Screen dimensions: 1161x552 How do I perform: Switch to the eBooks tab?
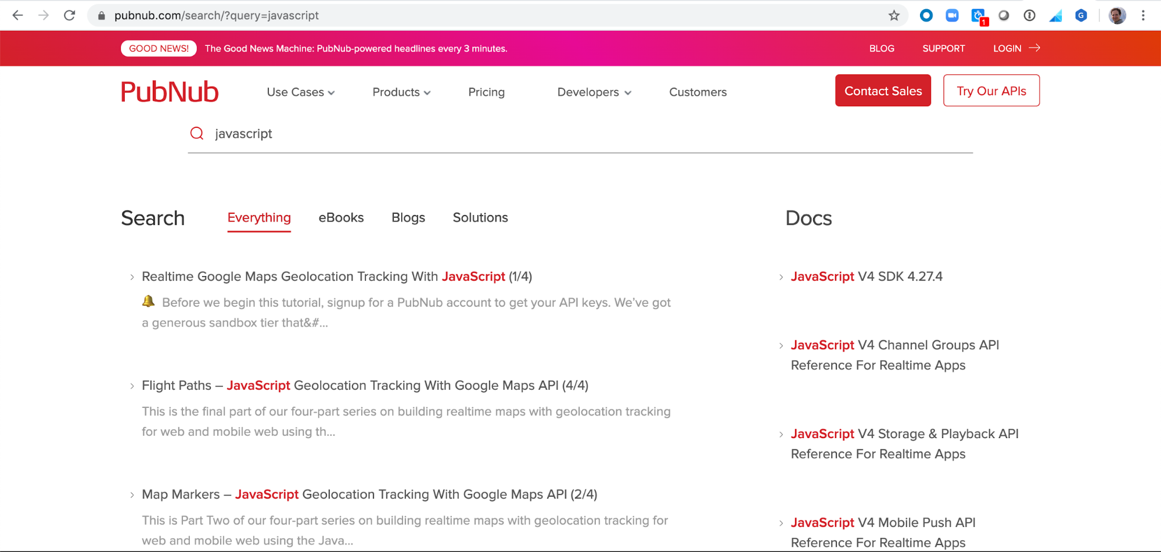coord(341,218)
